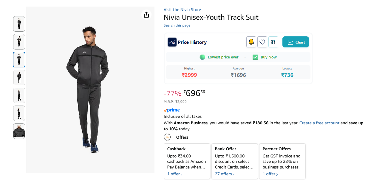Image resolution: width=371 pixels, height=181 pixels.
Task: Click the heart wishlist icon
Action: click(x=262, y=42)
